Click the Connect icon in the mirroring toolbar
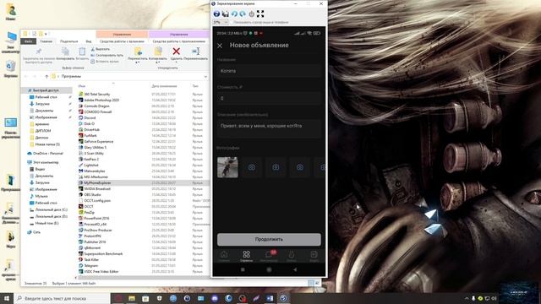This screenshot has height=304, width=541. (x=216, y=14)
